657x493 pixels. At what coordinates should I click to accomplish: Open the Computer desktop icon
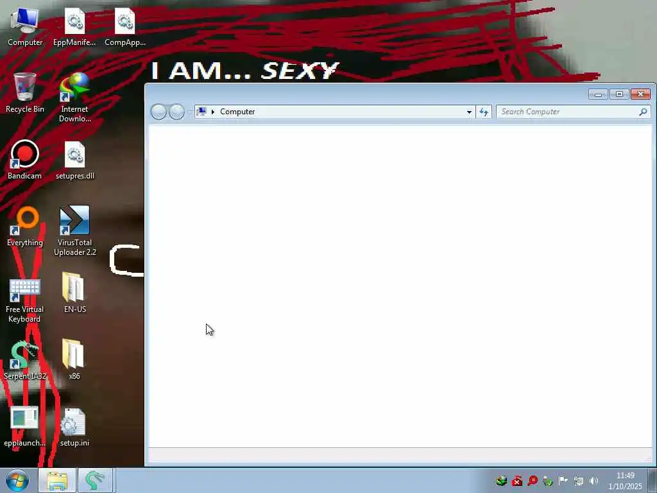(x=25, y=27)
